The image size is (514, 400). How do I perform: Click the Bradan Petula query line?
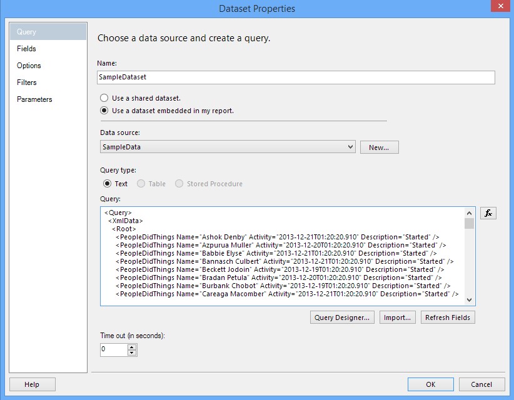pos(279,277)
